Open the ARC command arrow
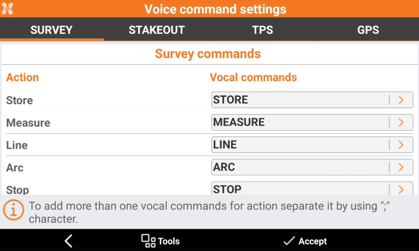419x251 pixels. [x=401, y=167]
